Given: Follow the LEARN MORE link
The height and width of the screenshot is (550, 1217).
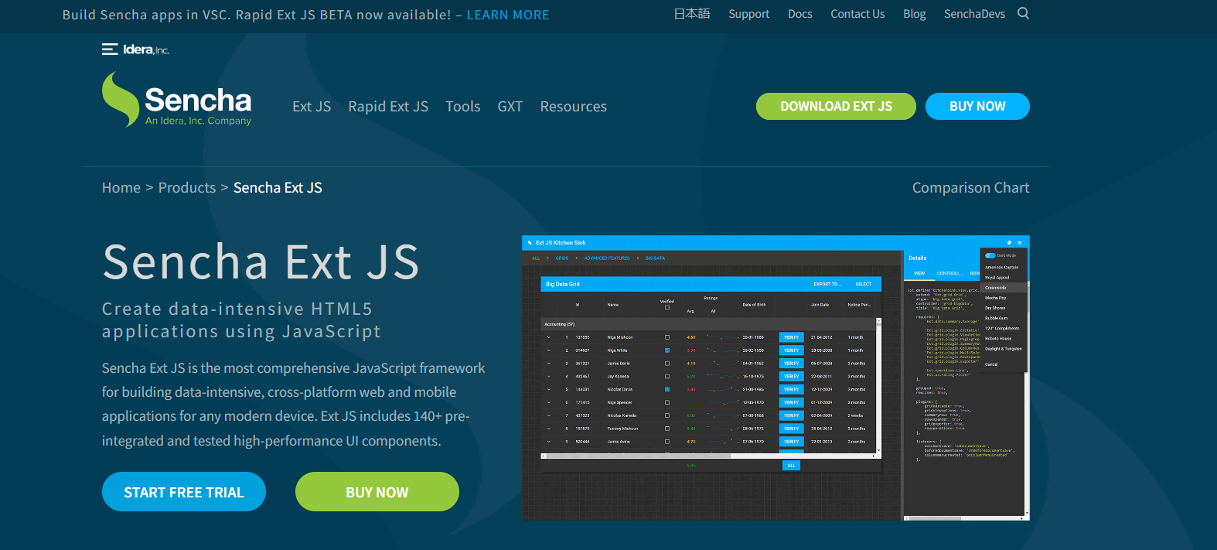Looking at the screenshot, I should coord(508,15).
